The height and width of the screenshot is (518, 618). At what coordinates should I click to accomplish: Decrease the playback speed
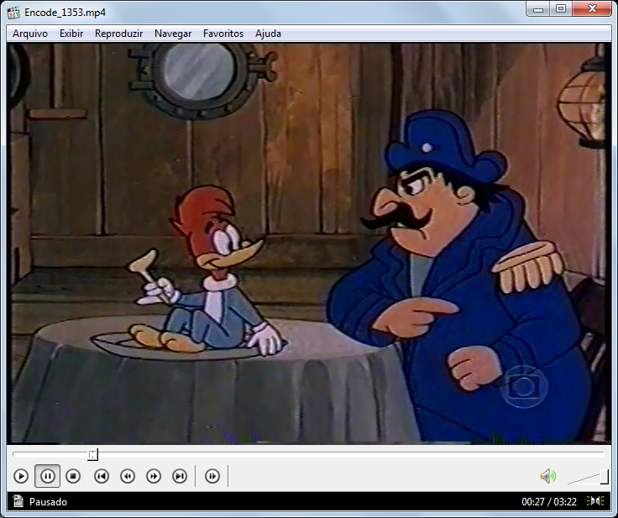(128, 476)
